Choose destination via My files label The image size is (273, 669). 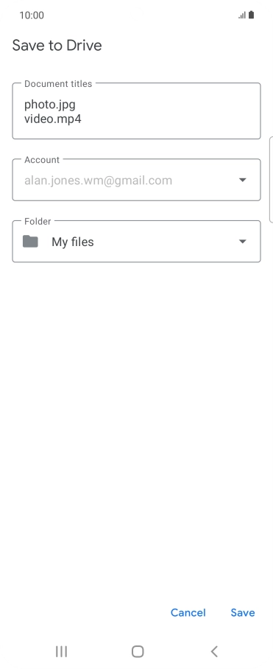click(x=72, y=242)
